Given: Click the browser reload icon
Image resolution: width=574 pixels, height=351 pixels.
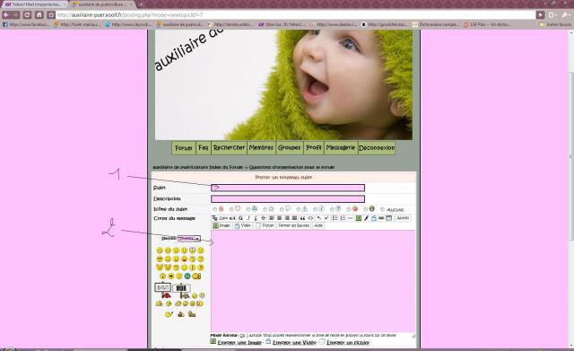Looking at the screenshot, I should coord(27,15).
